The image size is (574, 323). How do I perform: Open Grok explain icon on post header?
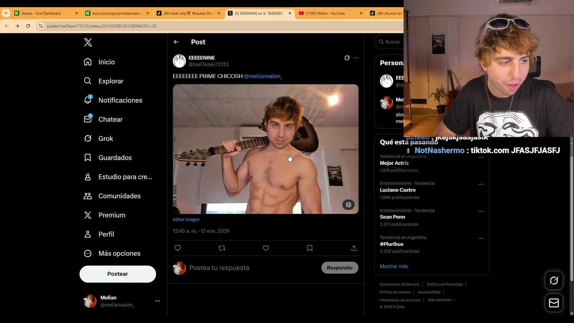(x=347, y=58)
